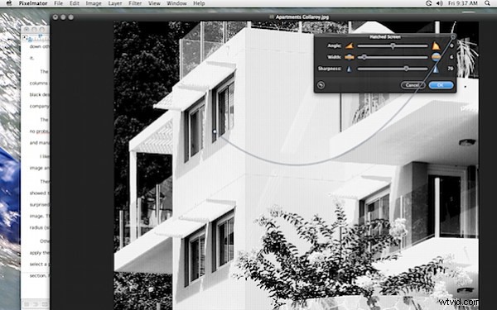The height and width of the screenshot is (310, 497).
Task: Open the Help menu
Action: 199,3
